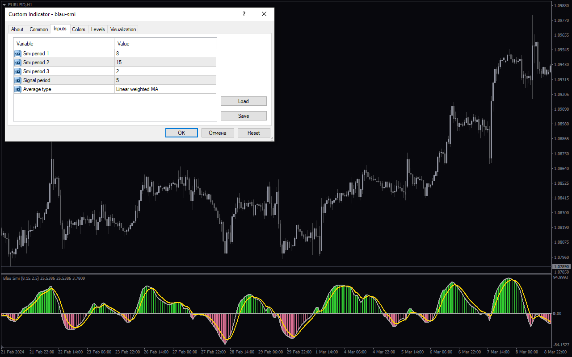Click the Variable column header
This screenshot has height=357, width=572.
pos(64,44)
